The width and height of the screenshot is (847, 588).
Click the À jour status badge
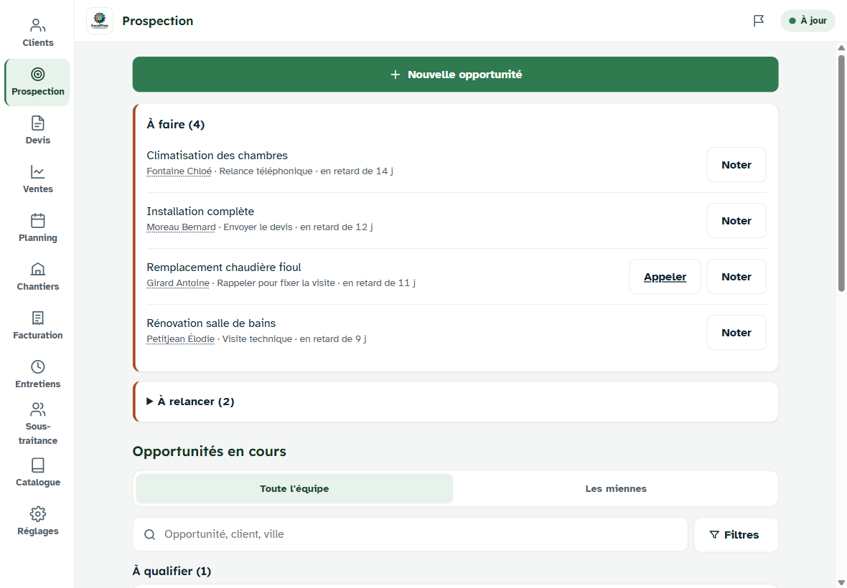[x=808, y=21]
